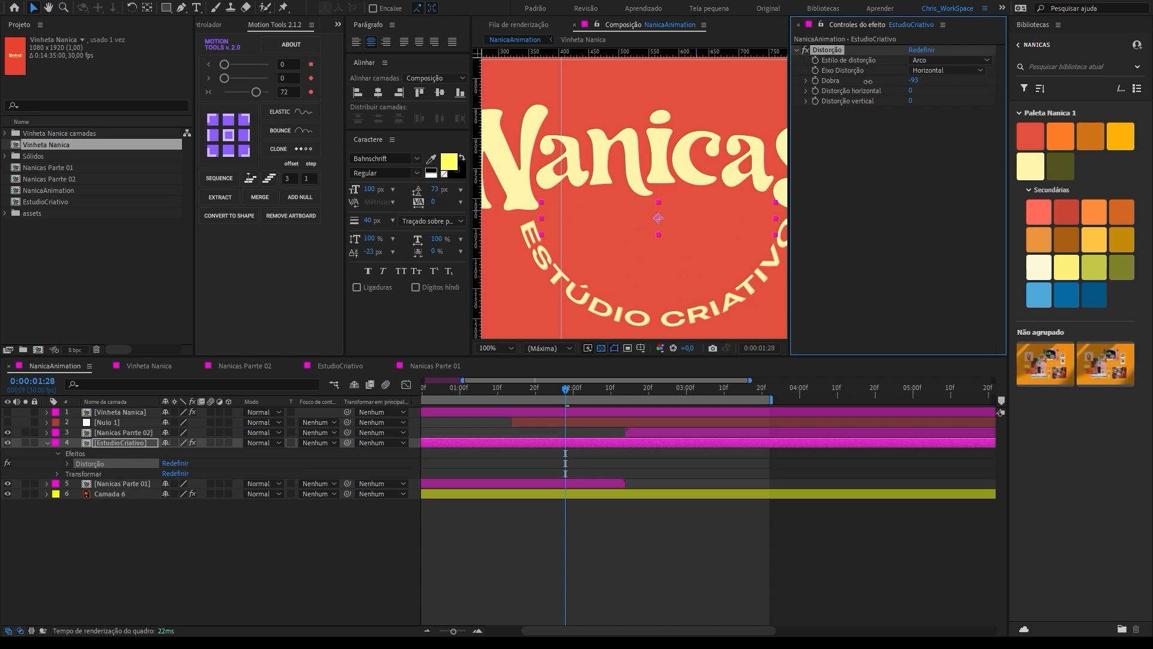
Task: Select the yellow fill color swatch
Action: [x=449, y=162]
